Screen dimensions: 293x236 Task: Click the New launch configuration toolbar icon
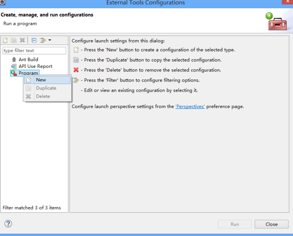(5, 40)
